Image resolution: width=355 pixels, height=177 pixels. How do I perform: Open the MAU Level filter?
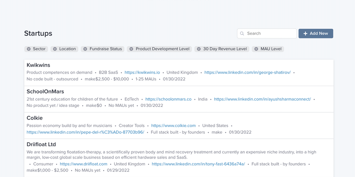point(268,49)
